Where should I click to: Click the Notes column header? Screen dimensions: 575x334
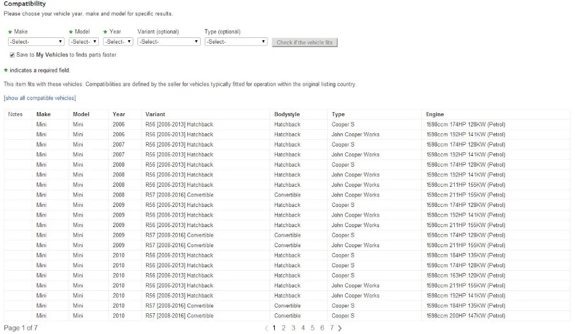(x=16, y=114)
